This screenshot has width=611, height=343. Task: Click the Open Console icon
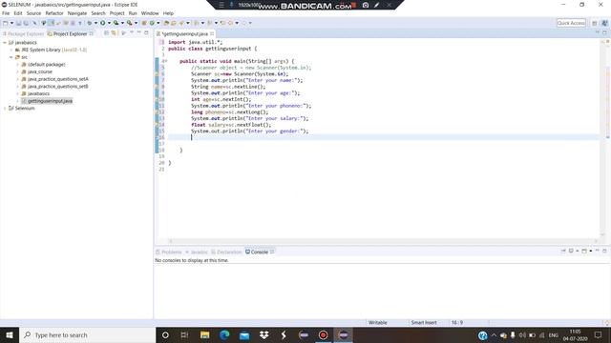coord(584,252)
